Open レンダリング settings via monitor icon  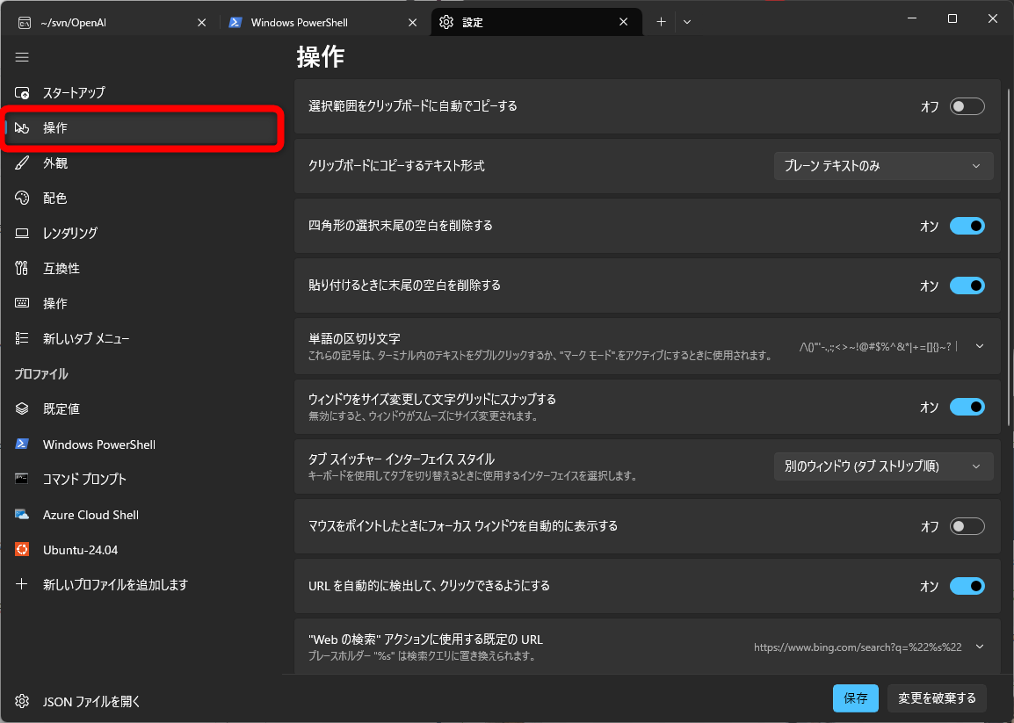click(21, 233)
